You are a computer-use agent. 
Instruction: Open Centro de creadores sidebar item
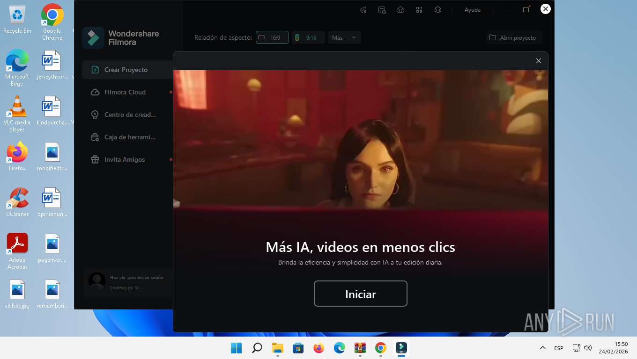pyautogui.click(x=127, y=115)
